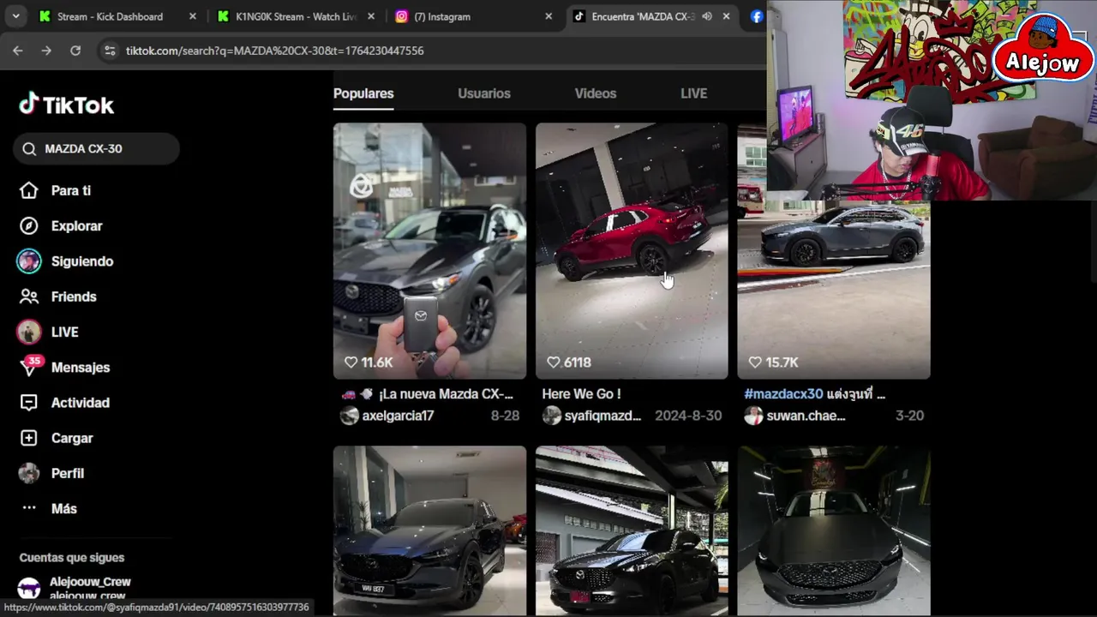Click the 8-28 date text

[505, 416]
